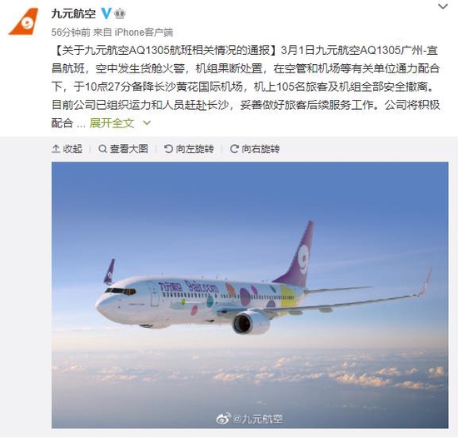Screen dimensions: 458x442
Task: Rotate image right with 向右旋转
Action: [255, 149]
